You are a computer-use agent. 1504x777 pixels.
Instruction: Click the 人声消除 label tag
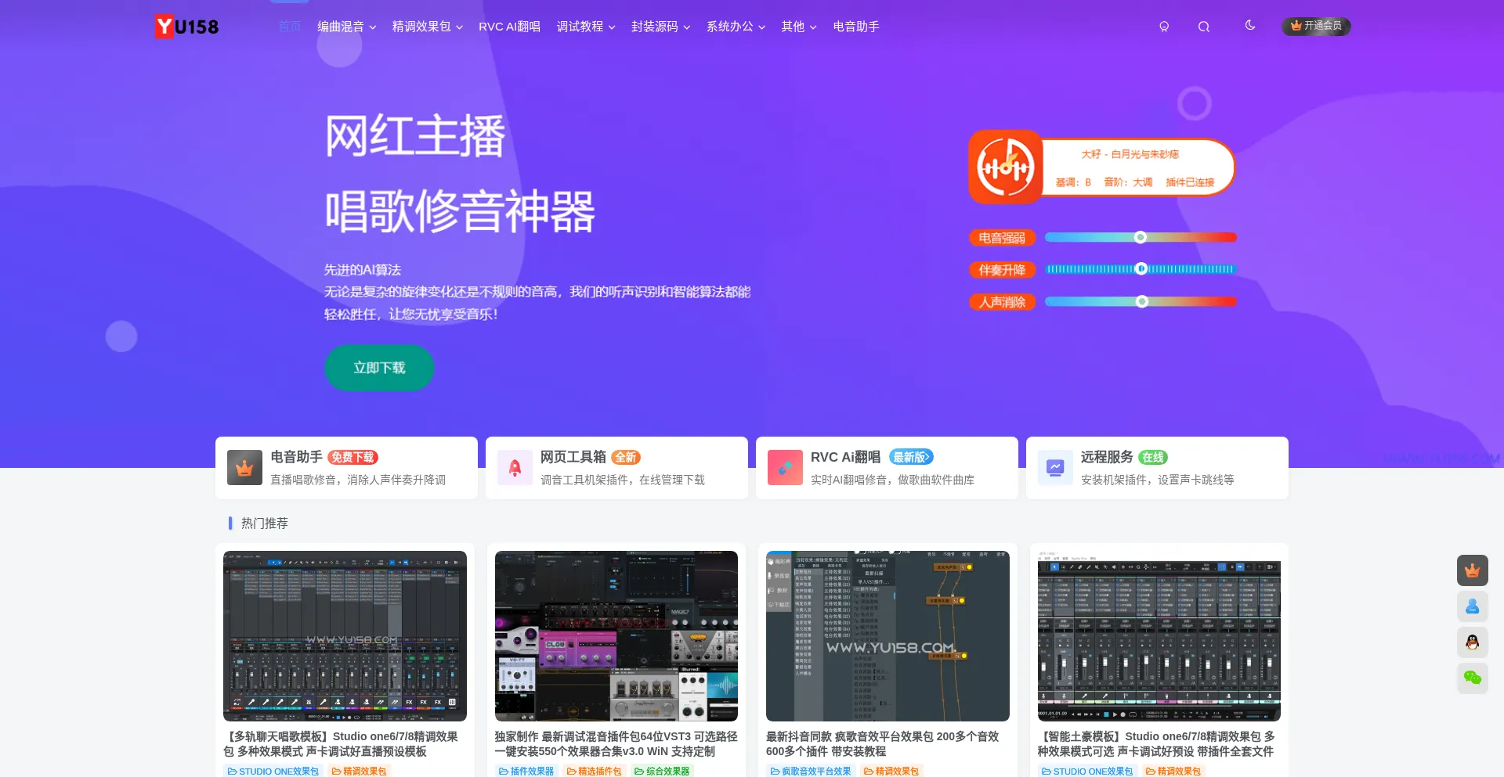[1002, 302]
